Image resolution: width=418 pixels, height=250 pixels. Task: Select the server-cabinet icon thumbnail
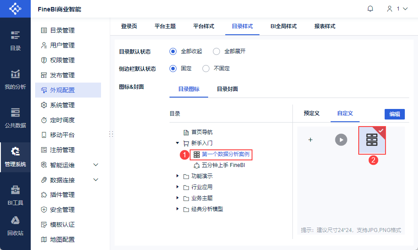click(372, 140)
